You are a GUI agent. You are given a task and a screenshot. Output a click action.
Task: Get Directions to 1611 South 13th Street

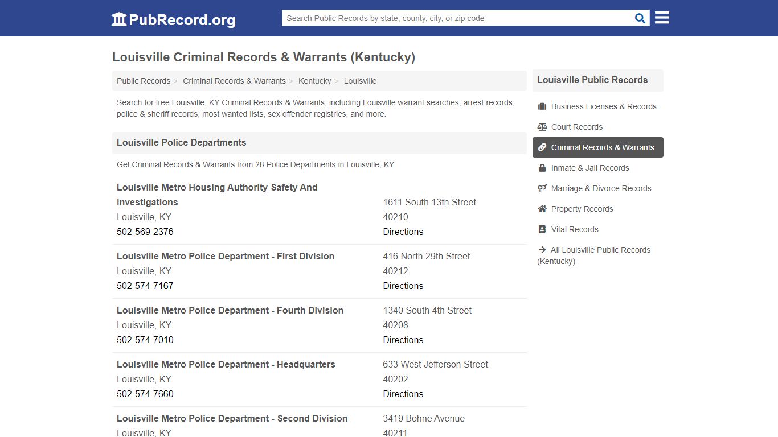pos(403,232)
